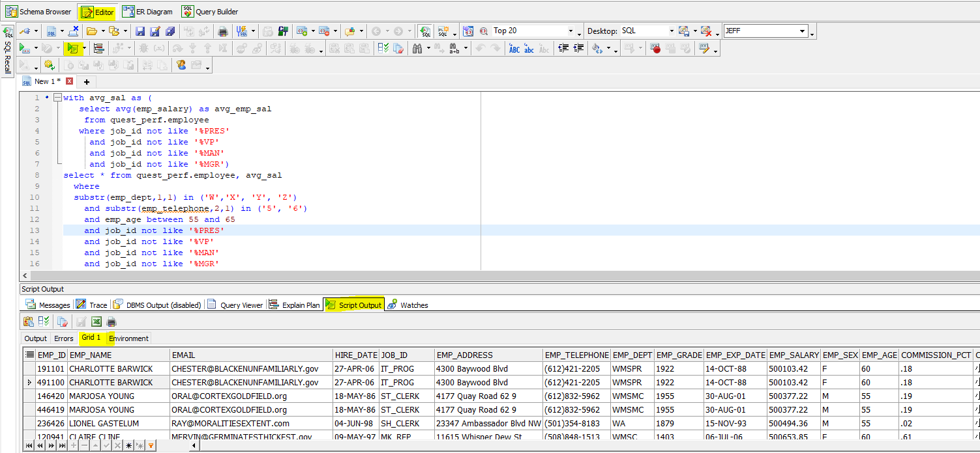Click the Explain Plan toolbar icon beside script run
Viewport: 980px width, 453px height.
[99, 48]
